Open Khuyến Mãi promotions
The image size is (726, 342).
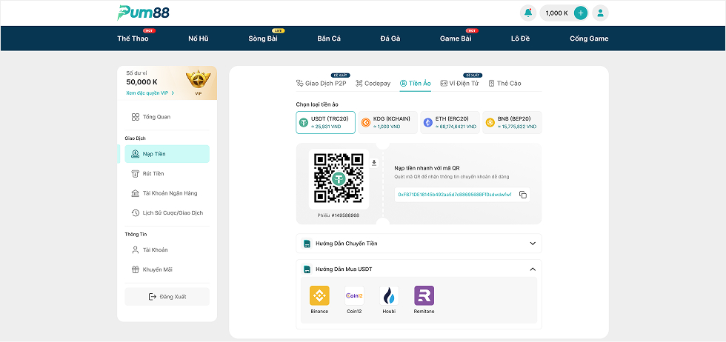click(167, 269)
